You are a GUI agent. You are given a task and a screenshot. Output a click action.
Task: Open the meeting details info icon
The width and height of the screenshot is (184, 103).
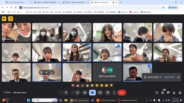(157, 93)
